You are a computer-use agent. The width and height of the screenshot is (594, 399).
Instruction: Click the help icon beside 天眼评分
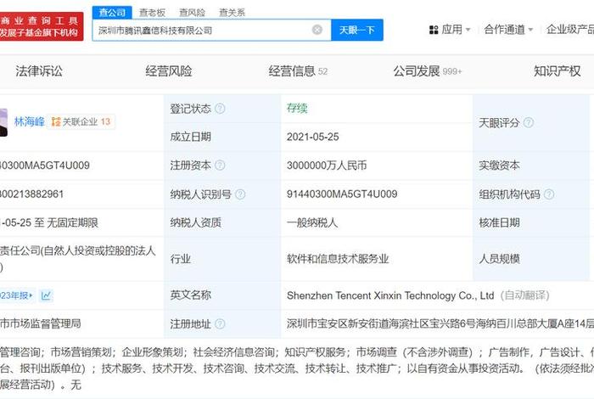click(529, 122)
